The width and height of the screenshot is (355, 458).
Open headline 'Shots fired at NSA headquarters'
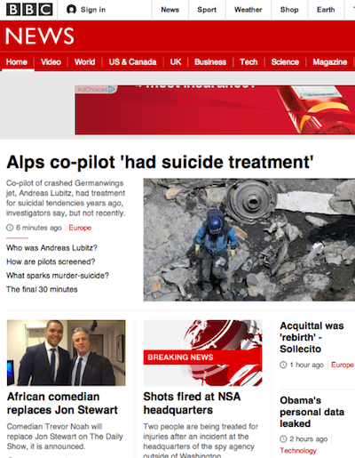point(192,403)
